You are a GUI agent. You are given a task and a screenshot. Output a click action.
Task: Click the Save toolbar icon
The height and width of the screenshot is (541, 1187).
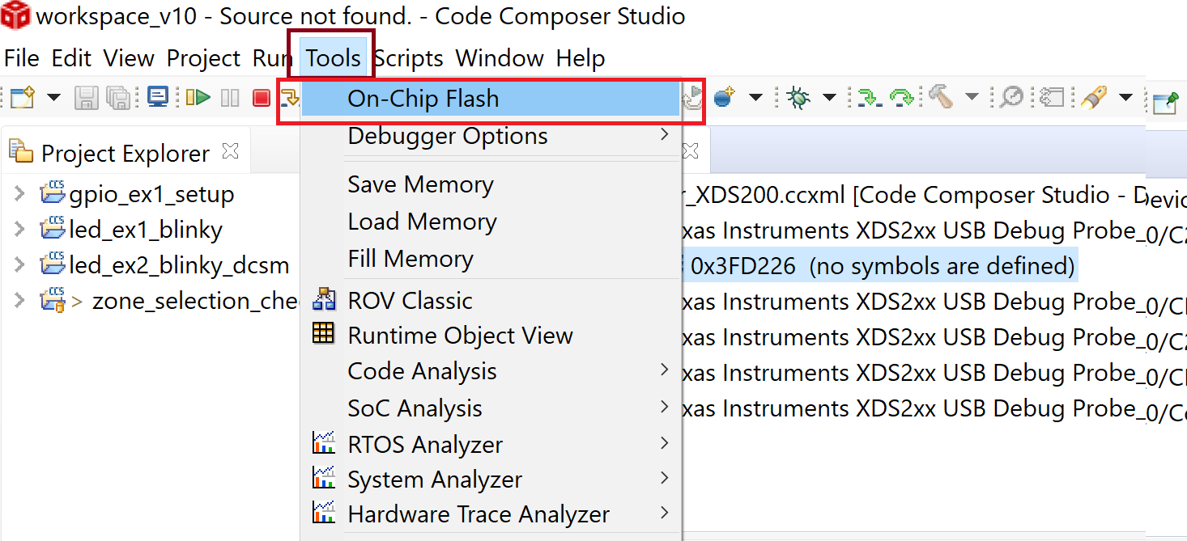click(x=87, y=96)
